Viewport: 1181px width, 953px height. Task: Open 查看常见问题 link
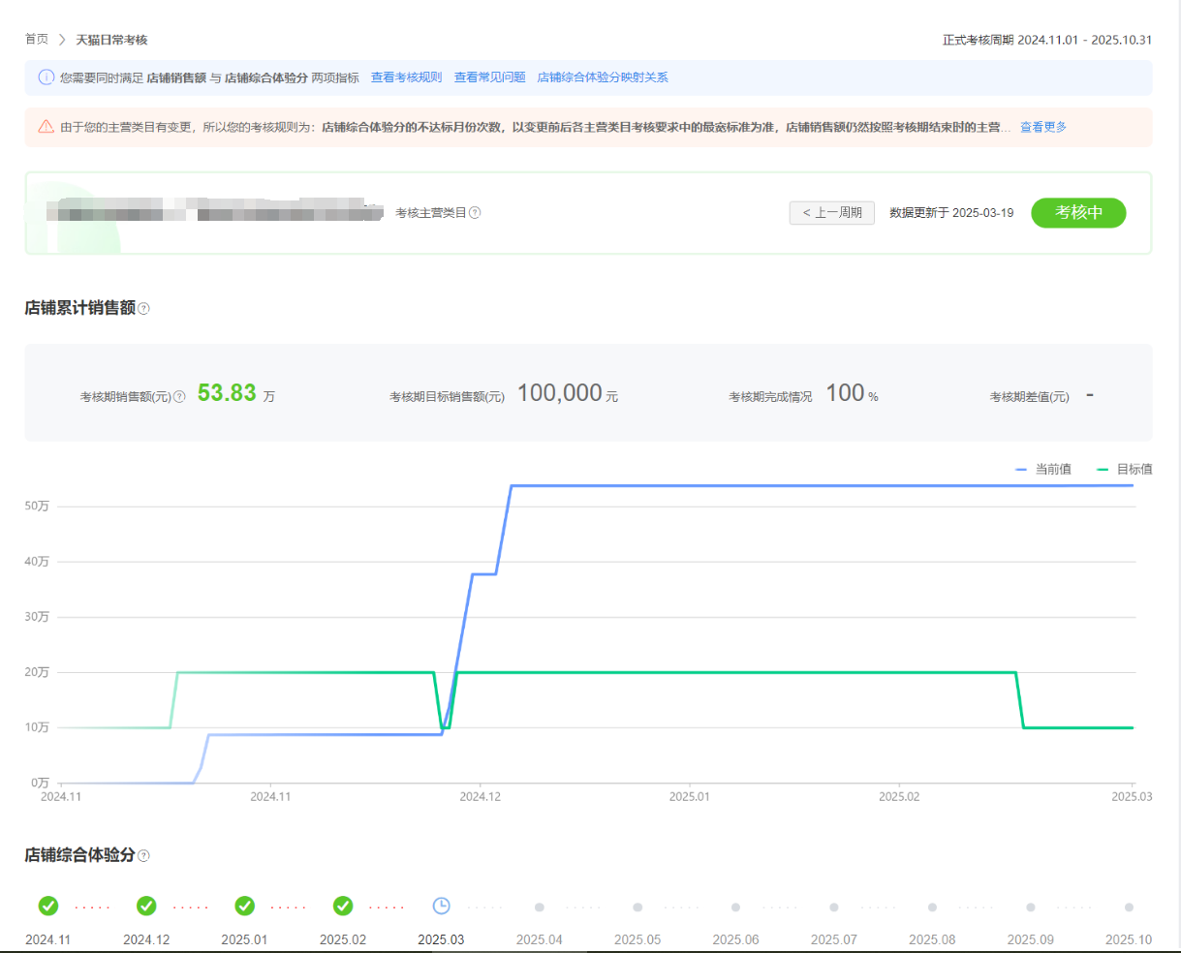tap(489, 77)
